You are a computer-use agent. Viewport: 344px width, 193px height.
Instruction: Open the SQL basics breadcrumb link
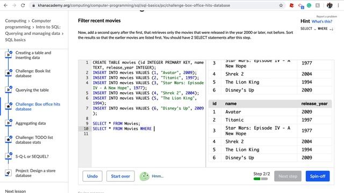click(16, 40)
